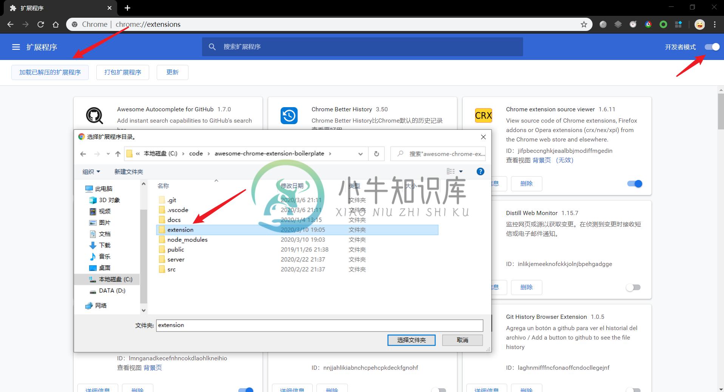Expand the address path history dropdown

click(360, 154)
